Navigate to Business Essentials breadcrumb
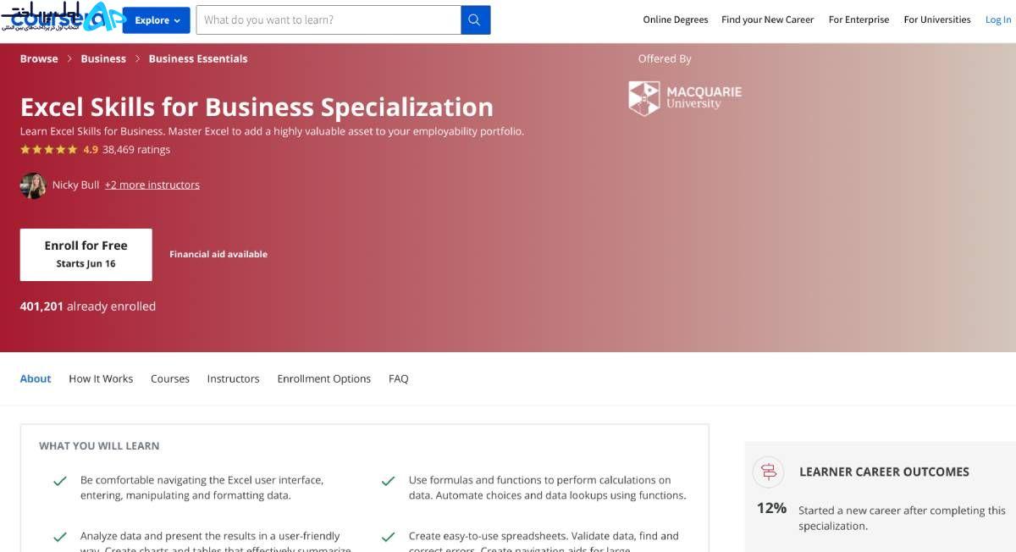Screen dimensions: 1016x552 [198, 59]
